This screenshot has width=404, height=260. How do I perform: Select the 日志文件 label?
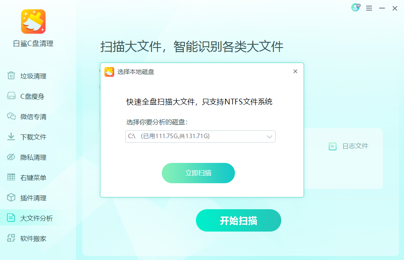pos(355,146)
